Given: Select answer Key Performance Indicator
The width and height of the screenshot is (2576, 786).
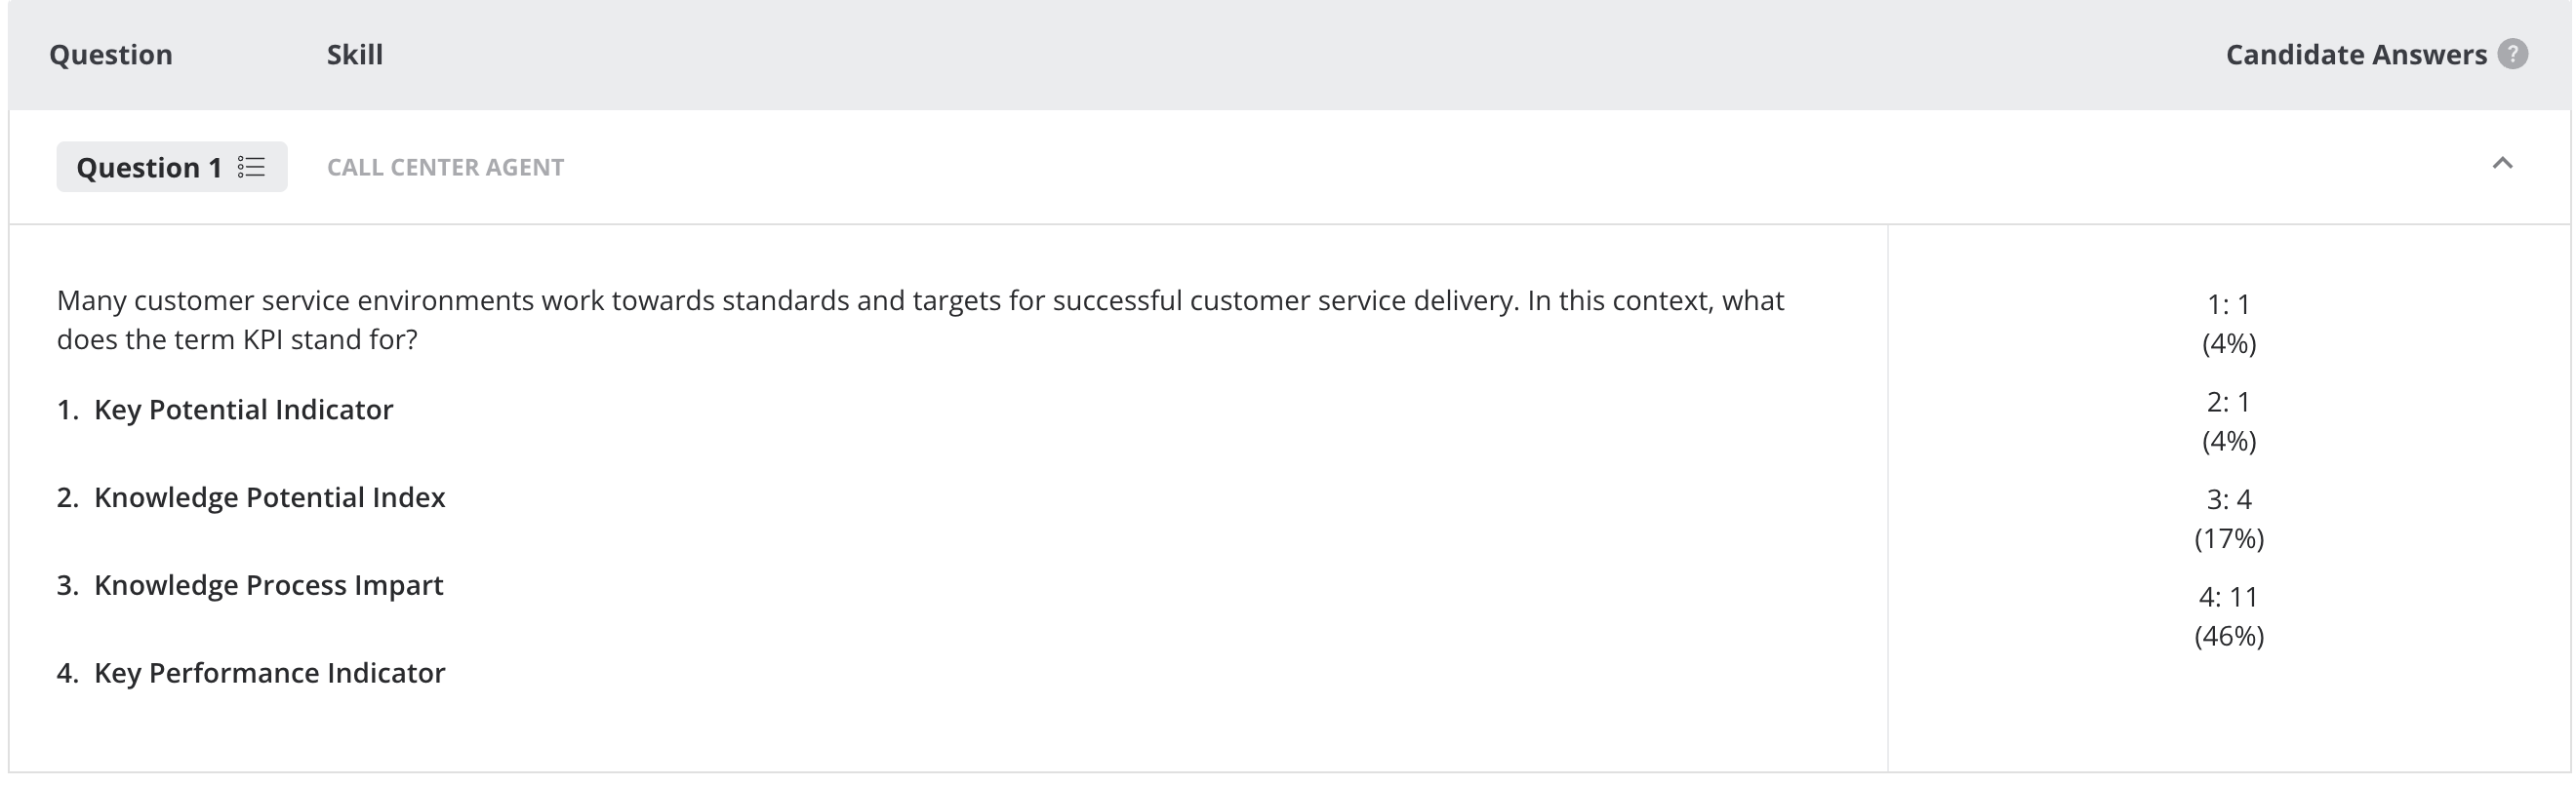Looking at the screenshot, I should (x=269, y=673).
